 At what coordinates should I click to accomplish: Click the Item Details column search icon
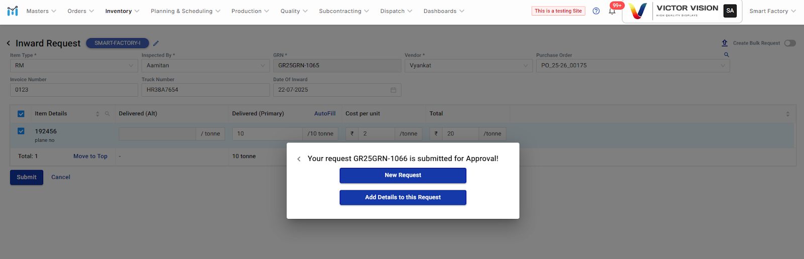coord(107,114)
